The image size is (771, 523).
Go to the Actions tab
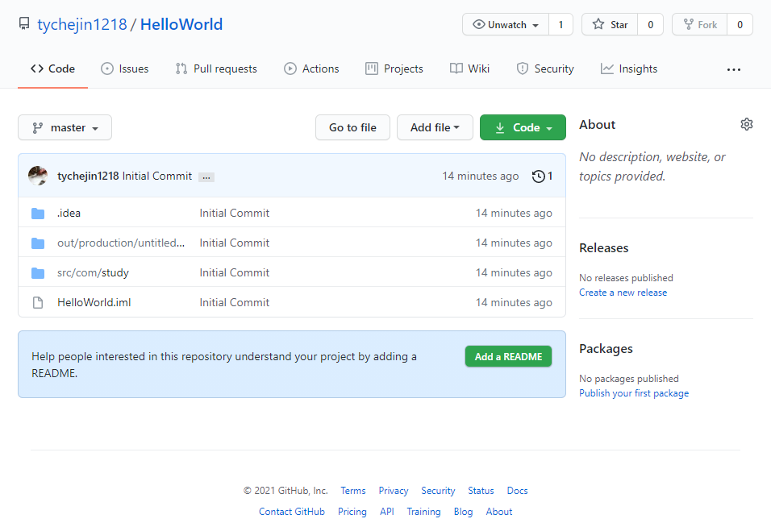tap(311, 68)
